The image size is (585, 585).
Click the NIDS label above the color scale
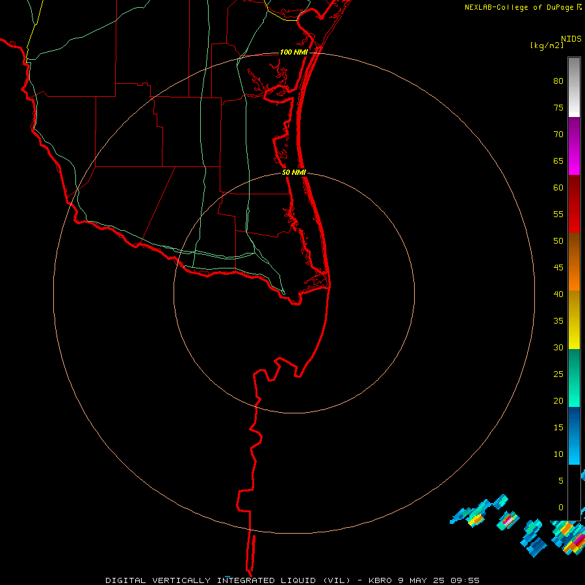pyautogui.click(x=571, y=39)
